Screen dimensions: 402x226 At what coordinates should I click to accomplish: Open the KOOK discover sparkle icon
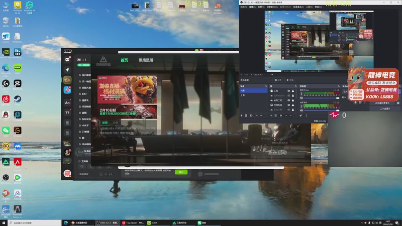(x=67, y=70)
